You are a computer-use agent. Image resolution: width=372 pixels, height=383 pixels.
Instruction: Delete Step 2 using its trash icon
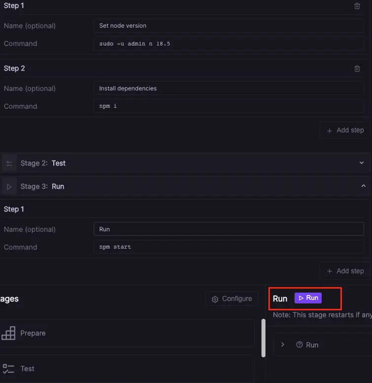pyautogui.click(x=357, y=69)
